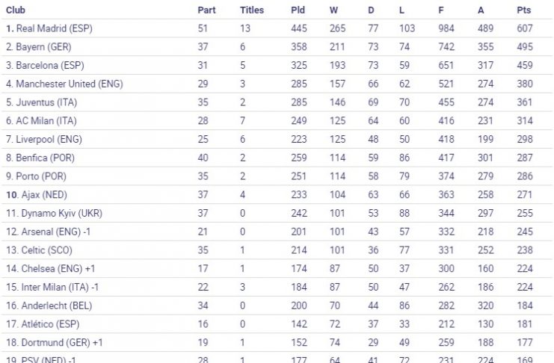Open the Real Madrid (ESP) row
Screen dimensions: 554x363
coord(277,28)
